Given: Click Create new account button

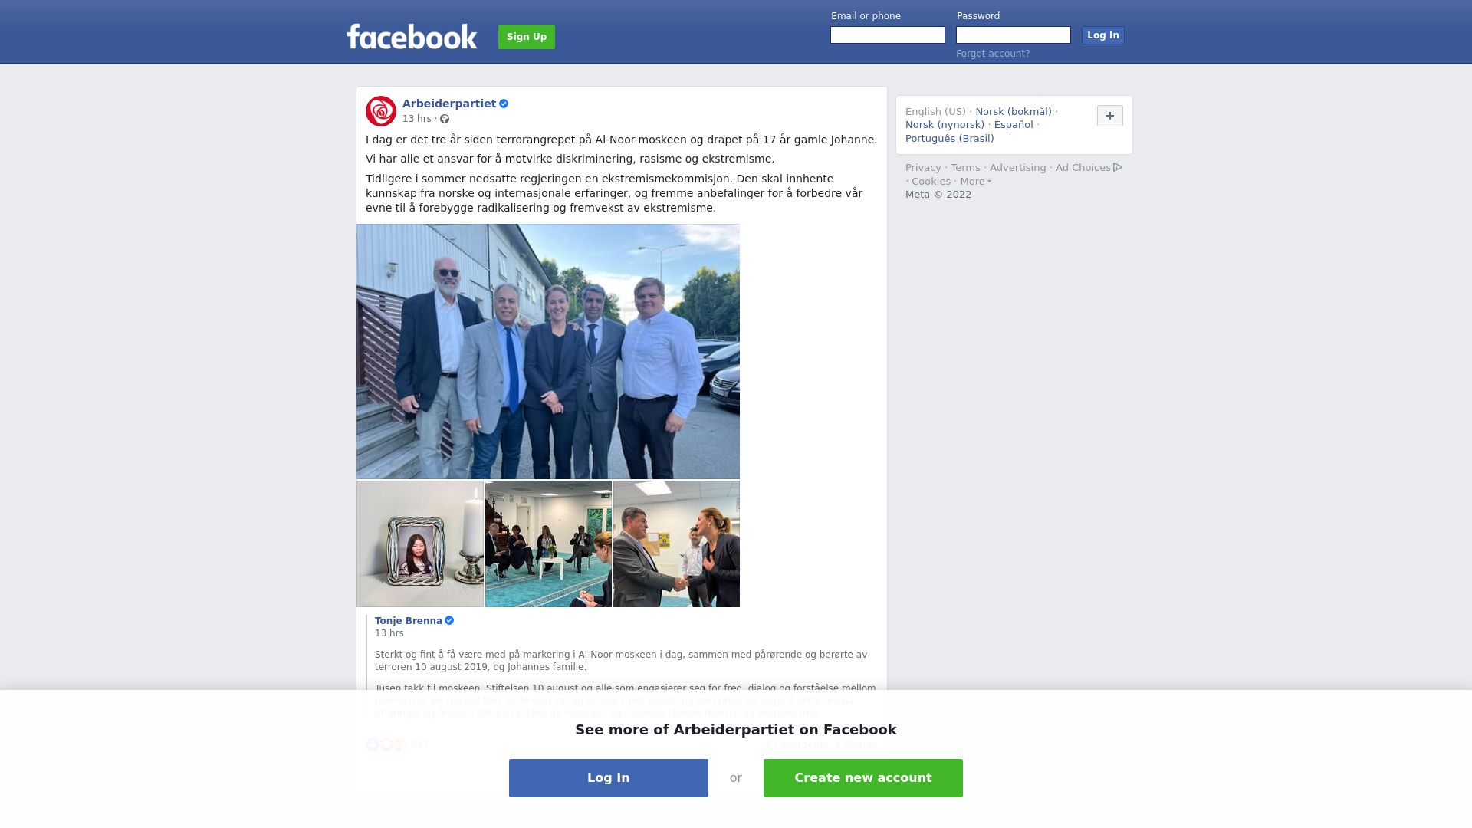Looking at the screenshot, I should 863,778.
